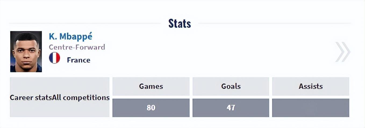Click the Goals value 47

click(231, 108)
